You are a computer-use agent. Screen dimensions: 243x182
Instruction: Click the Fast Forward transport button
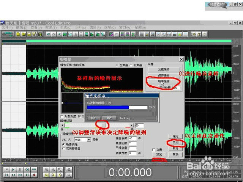[x=20, y=175]
